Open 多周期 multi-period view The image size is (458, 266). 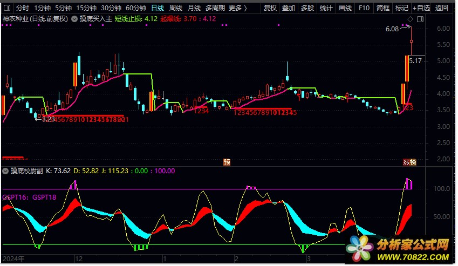tap(215, 8)
